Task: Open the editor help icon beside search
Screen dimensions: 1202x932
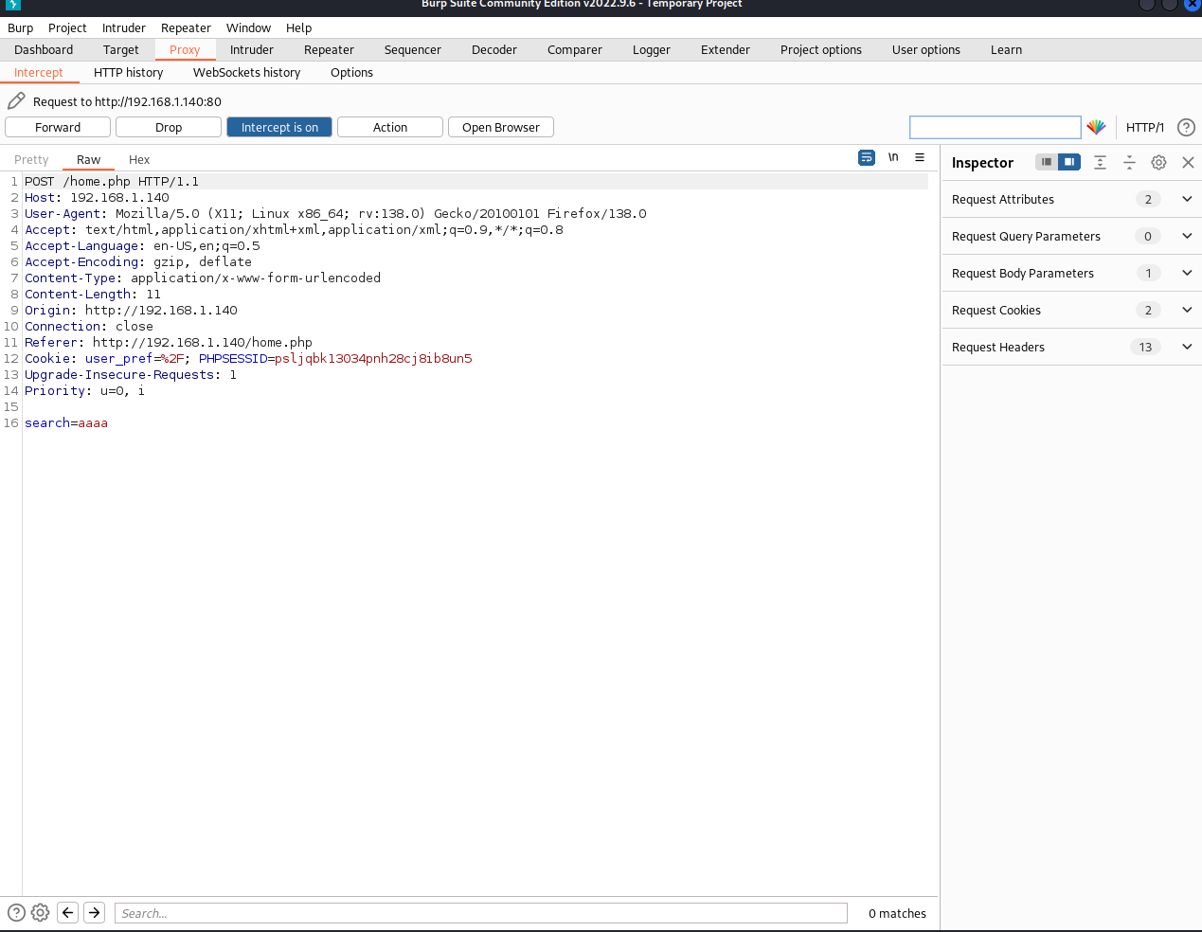Action: point(16,913)
